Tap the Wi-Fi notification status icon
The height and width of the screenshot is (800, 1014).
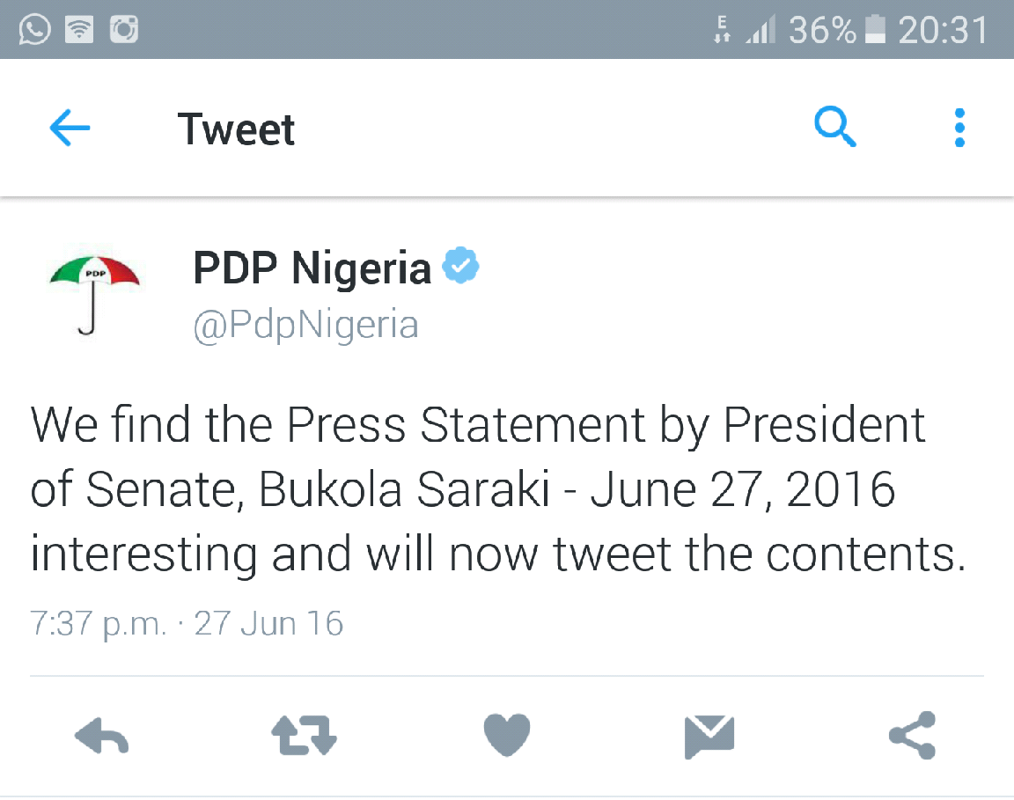79,30
